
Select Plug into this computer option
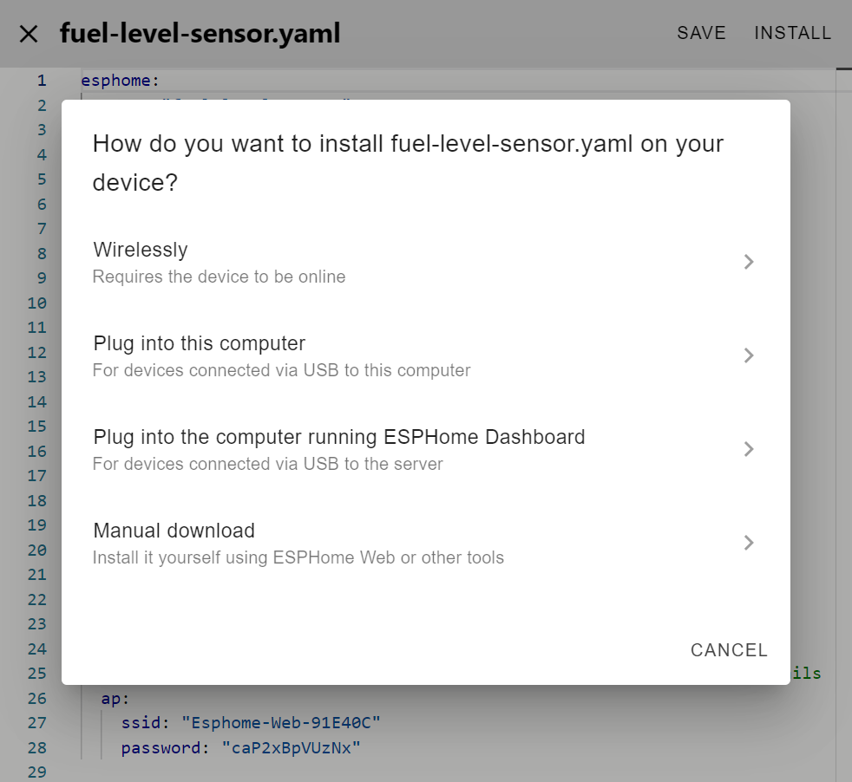point(200,343)
